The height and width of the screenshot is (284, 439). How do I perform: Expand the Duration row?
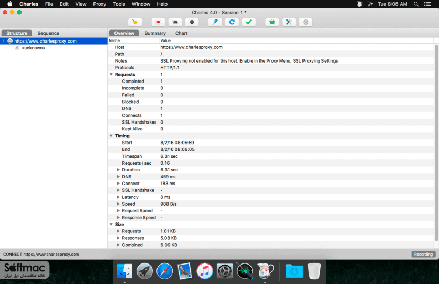coord(118,170)
